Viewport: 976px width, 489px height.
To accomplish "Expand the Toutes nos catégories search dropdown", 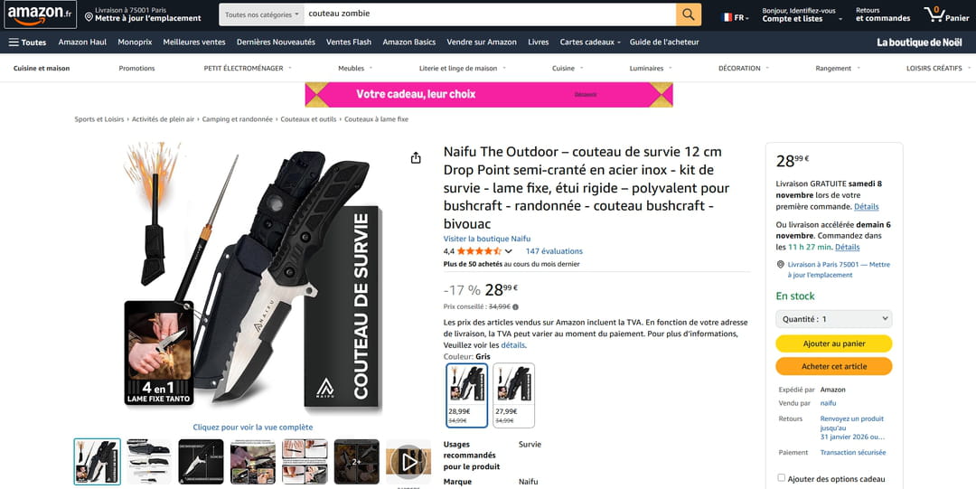I will 261,14.
